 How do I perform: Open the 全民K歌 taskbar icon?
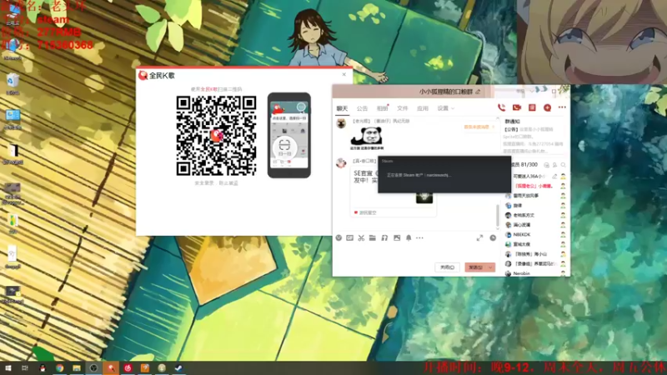[111, 367]
